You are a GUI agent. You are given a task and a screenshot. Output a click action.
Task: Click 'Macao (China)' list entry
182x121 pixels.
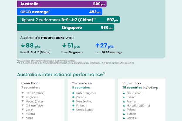(35, 101)
